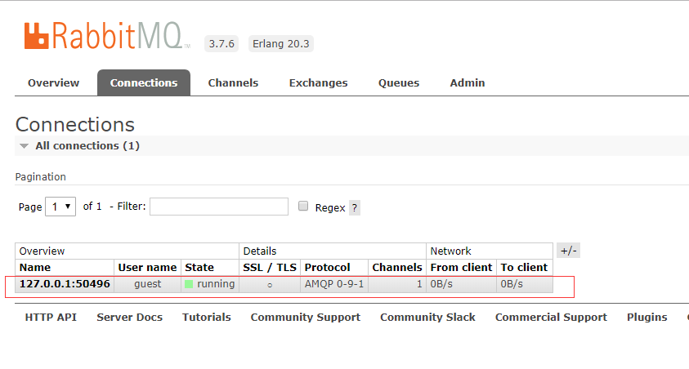This screenshot has height=369, width=689.
Task: Sort by From client column header
Action: tap(462, 267)
